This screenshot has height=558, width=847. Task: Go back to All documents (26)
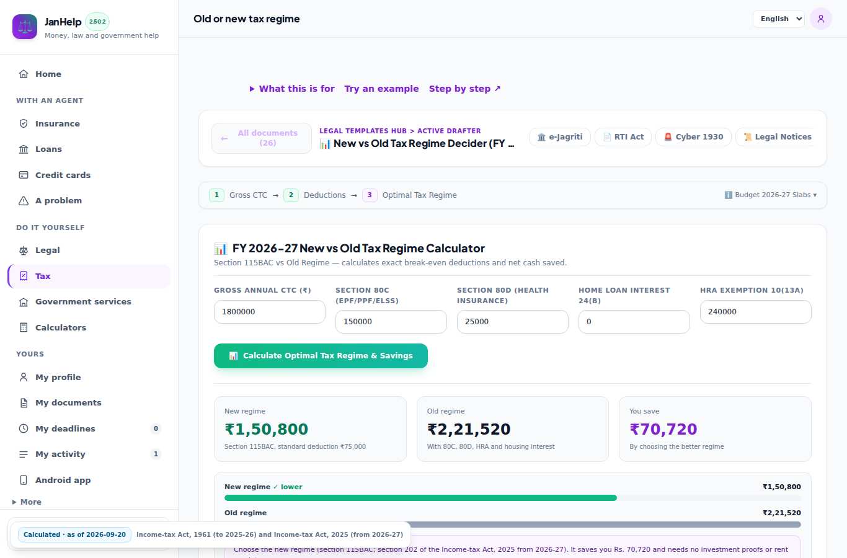point(262,138)
